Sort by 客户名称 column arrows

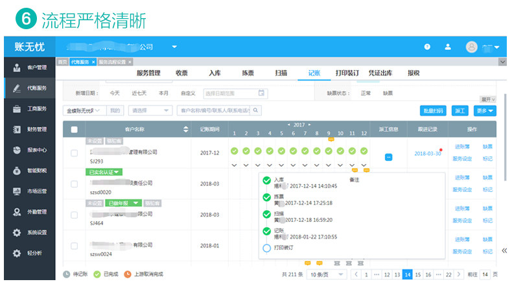(x=186, y=130)
